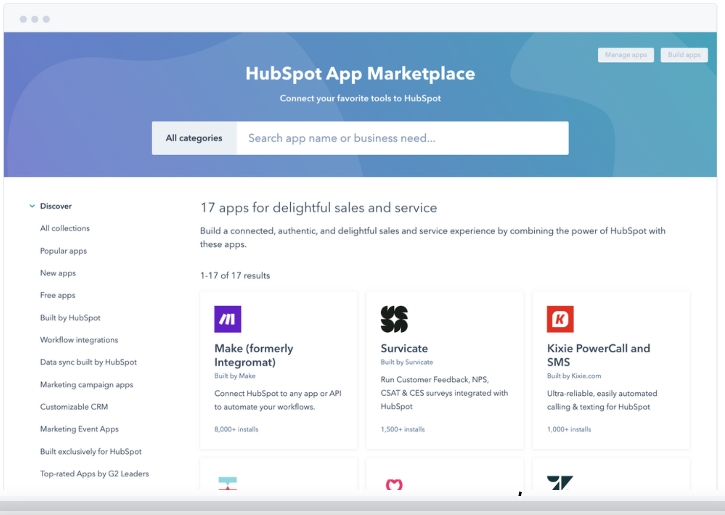Open All collections in sidebar
The height and width of the screenshot is (515, 725).
point(65,228)
